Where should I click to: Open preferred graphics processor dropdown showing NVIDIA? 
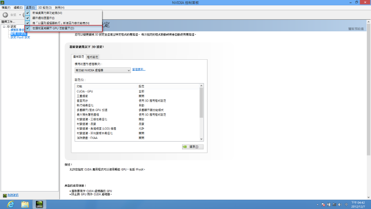click(103, 70)
